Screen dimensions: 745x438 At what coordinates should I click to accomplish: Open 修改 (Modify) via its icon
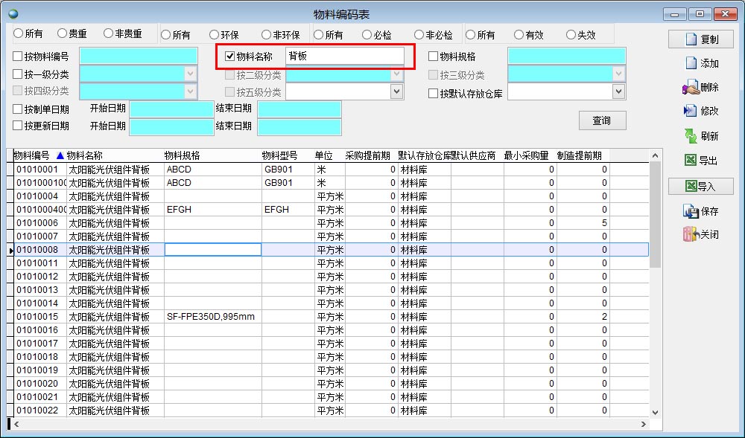(x=690, y=111)
